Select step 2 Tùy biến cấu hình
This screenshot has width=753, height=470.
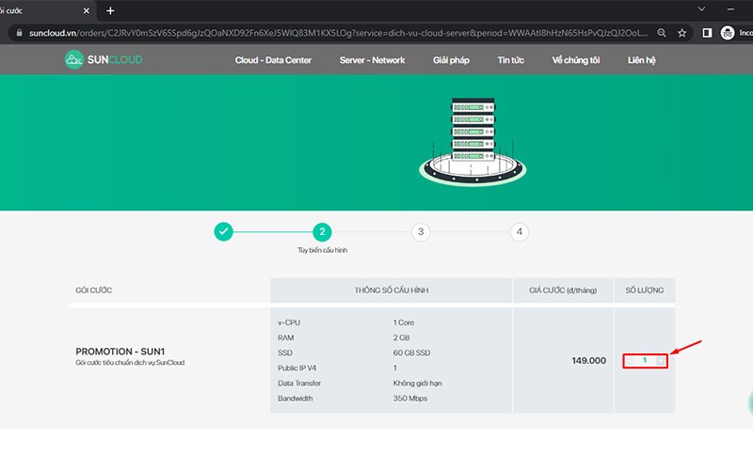coord(322,231)
